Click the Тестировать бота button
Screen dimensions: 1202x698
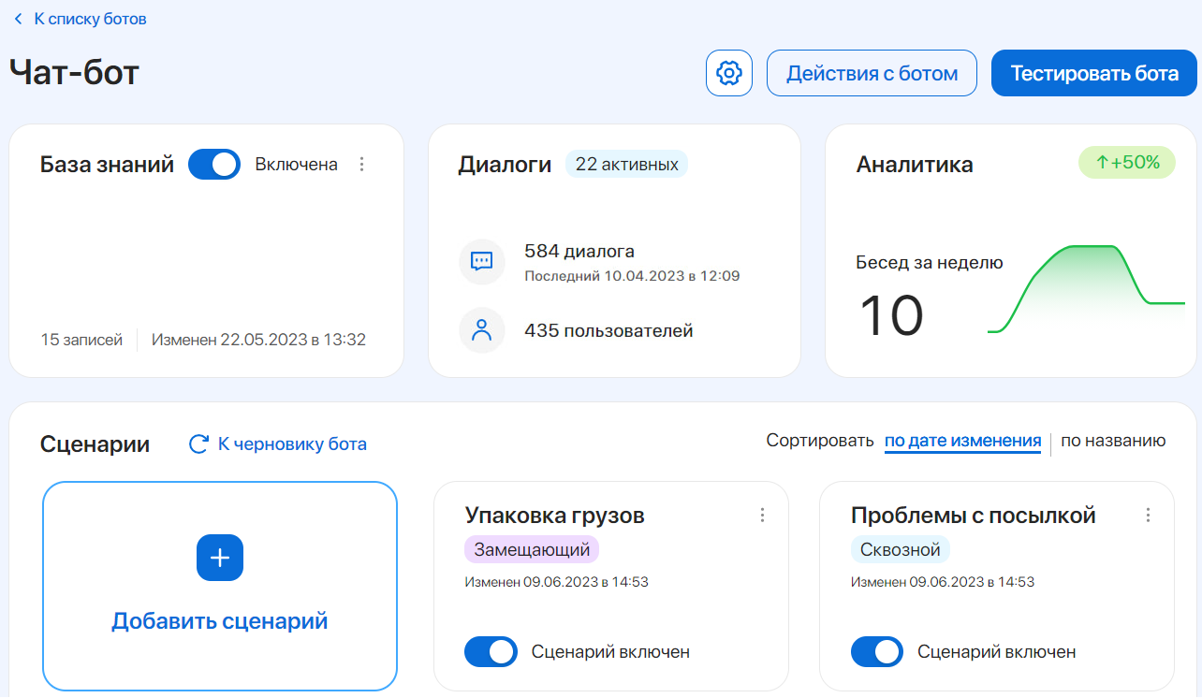(1093, 73)
